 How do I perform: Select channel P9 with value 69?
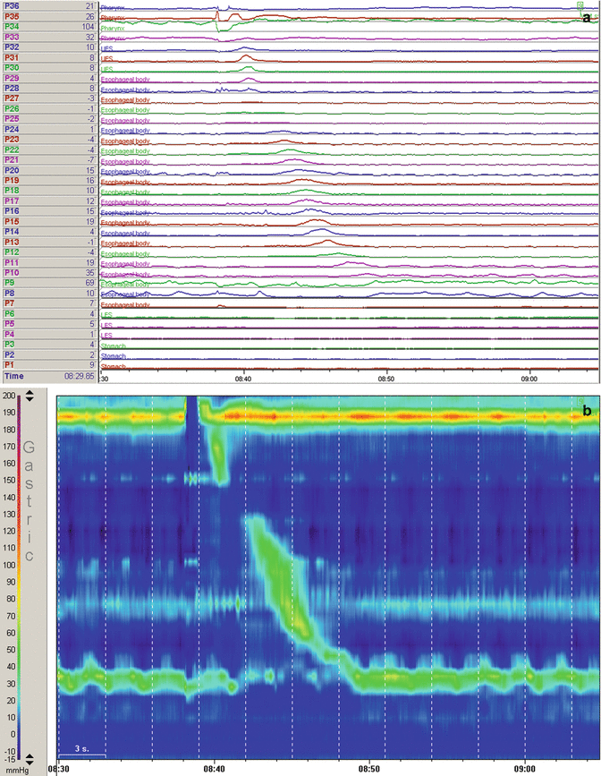pyautogui.click(x=11, y=283)
